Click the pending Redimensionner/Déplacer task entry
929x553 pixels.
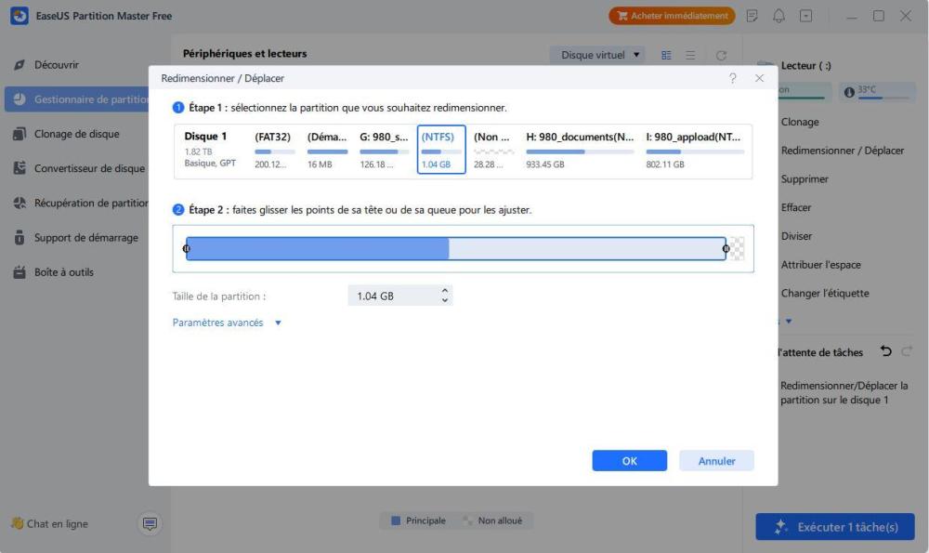click(x=844, y=392)
